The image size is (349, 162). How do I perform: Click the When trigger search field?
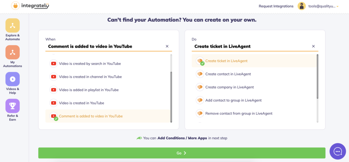point(104,46)
